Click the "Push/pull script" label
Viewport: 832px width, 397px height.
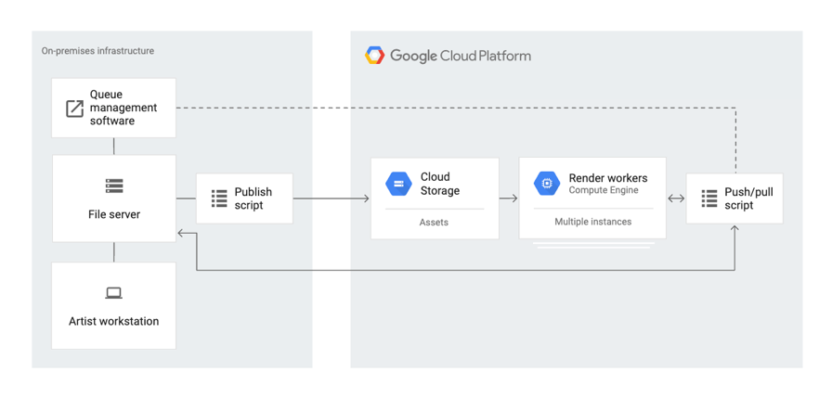pos(748,198)
